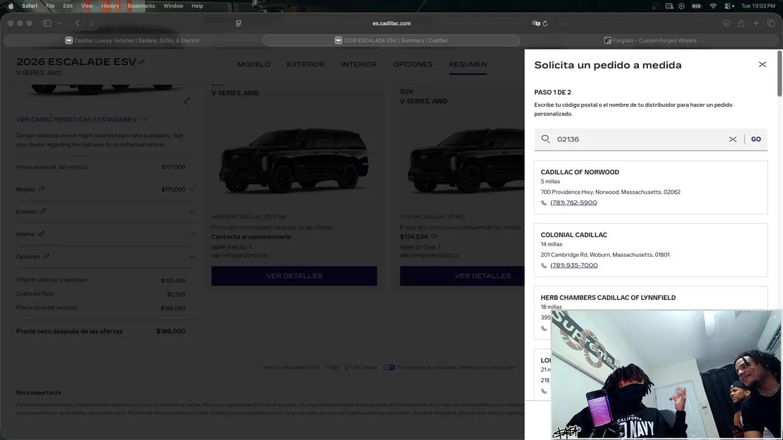Click edit pencil next to Opciones
This screenshot has width=783, height=440.
tap(46, 256)
